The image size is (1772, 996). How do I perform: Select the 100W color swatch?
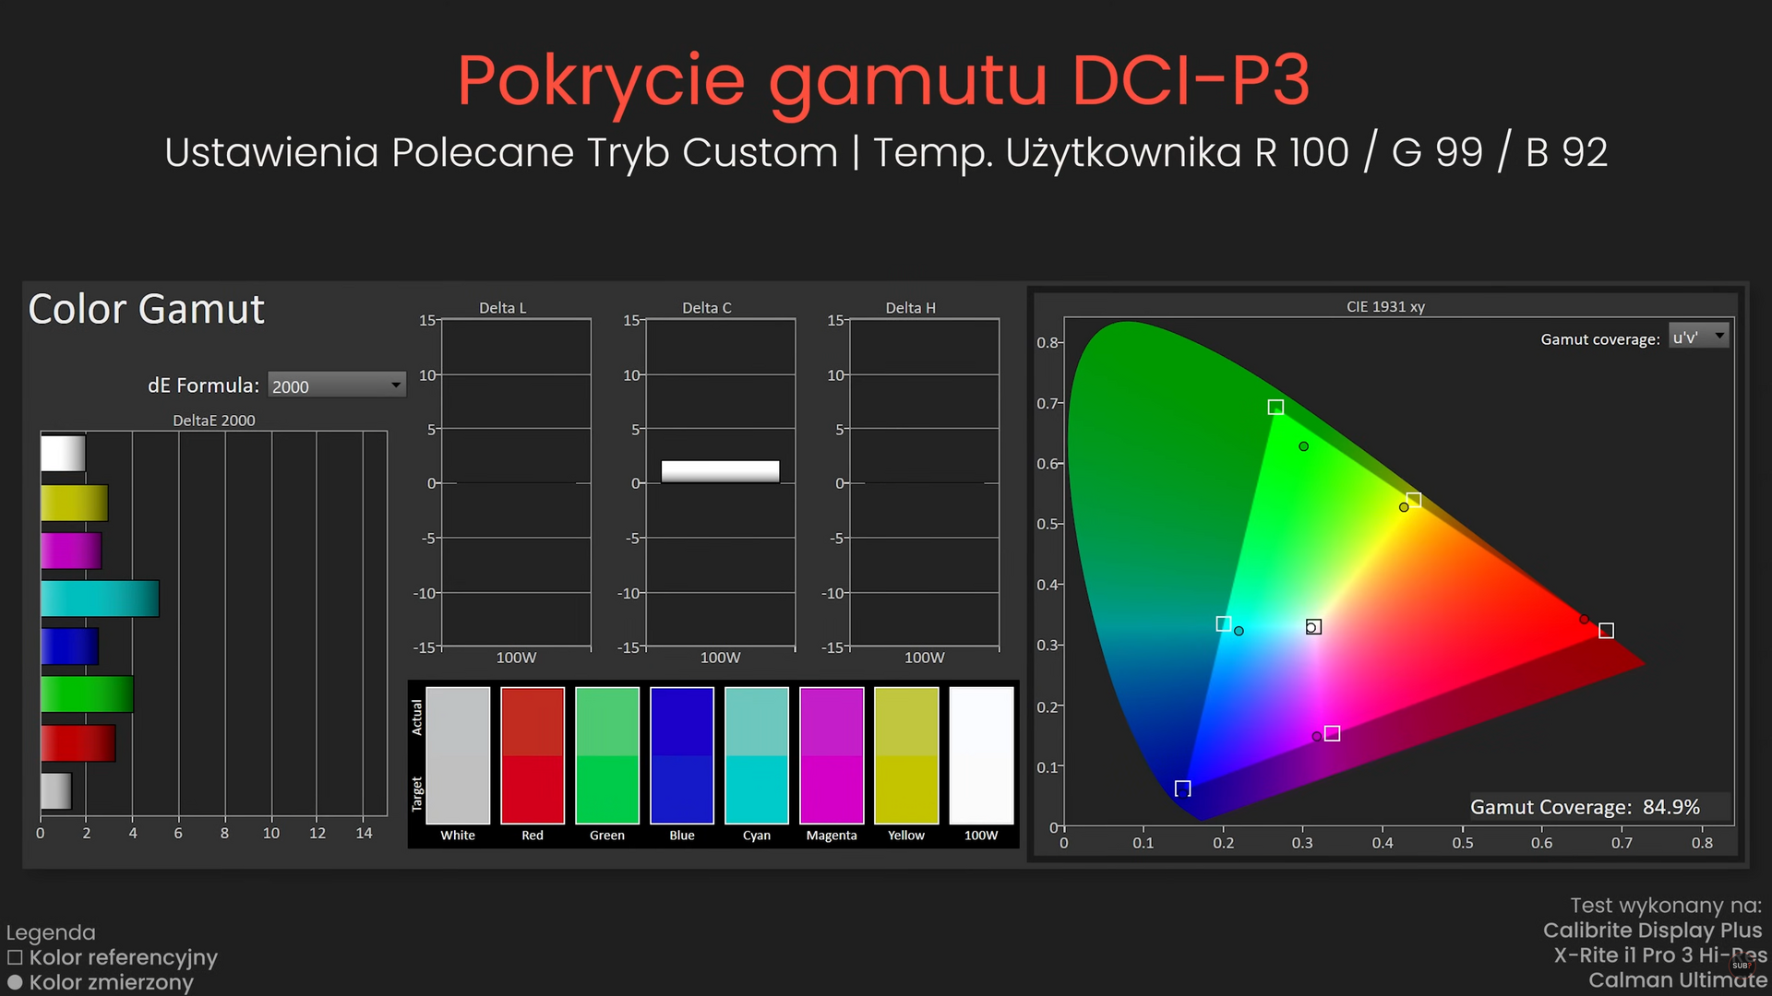(x=981, y=755)
